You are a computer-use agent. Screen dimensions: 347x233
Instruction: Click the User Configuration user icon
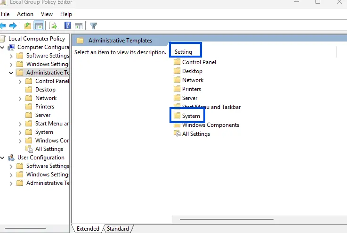[x=11, y=158]
